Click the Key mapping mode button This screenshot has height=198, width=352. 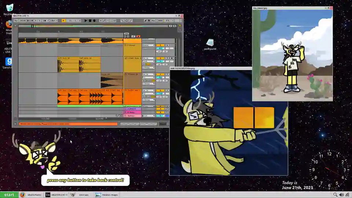tap(153, 21)
